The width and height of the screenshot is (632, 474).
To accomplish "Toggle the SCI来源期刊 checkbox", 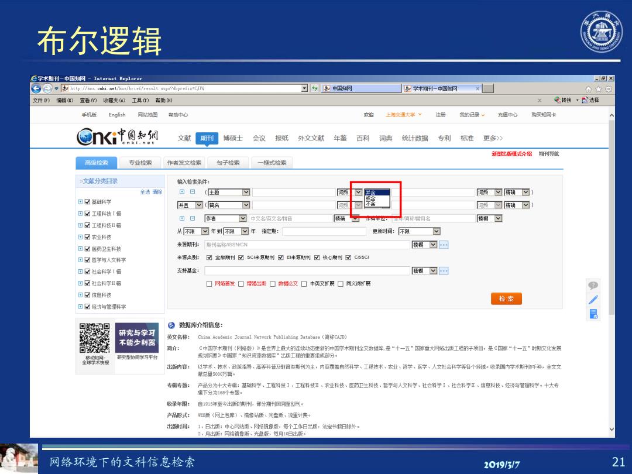I will point(241,257).
